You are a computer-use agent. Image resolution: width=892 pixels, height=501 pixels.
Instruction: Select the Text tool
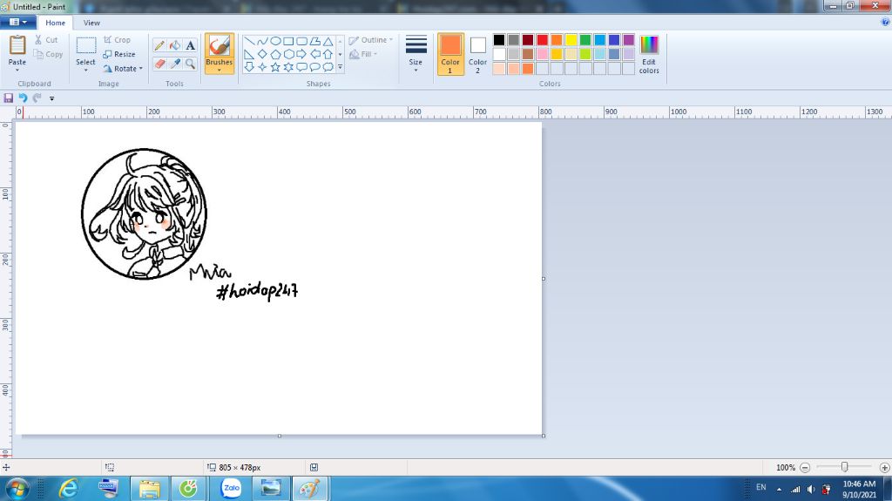[191, 45]
